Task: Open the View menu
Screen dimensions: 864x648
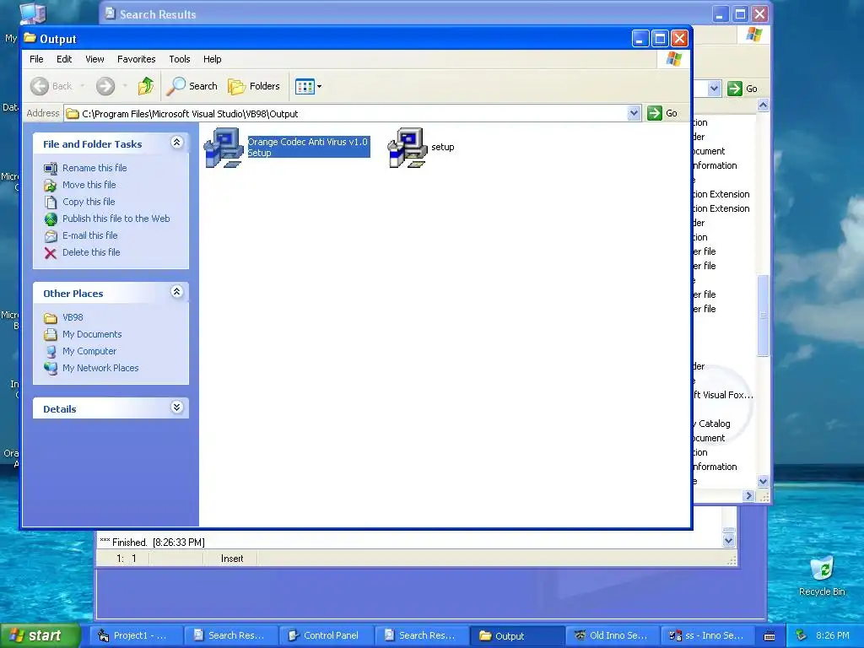Action: tap(94, 59)
